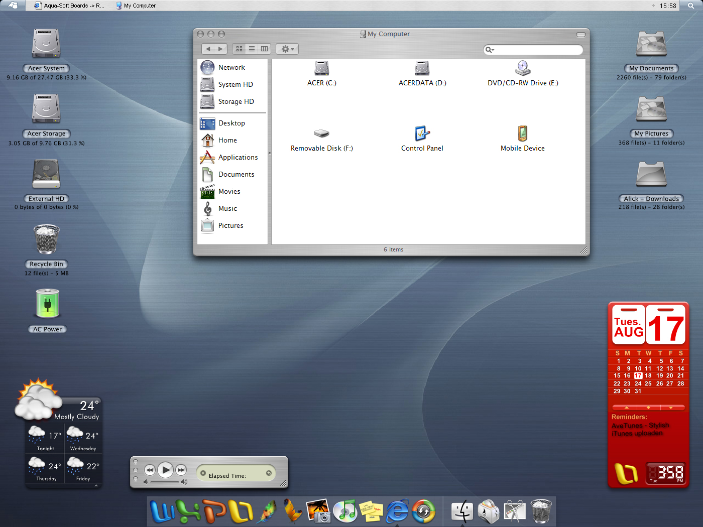Open Music folder in the sidebar
The image size is (703, 527).
pos(219,208)
